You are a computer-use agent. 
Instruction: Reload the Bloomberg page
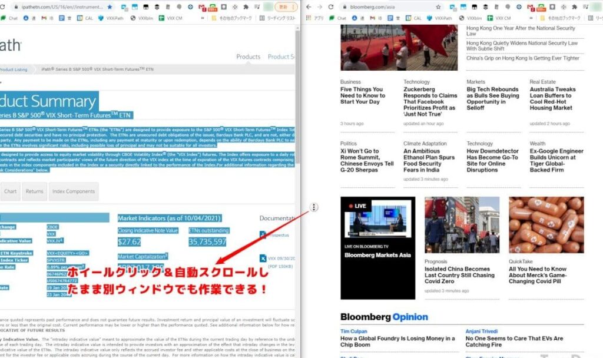pyautogui.click(x=331, y=7)
